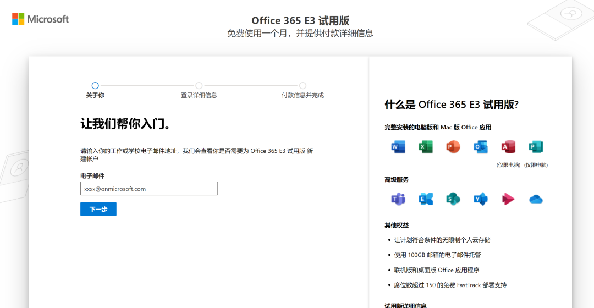
Task: Click the Access app icon
Action: click(x=508, y=147)
